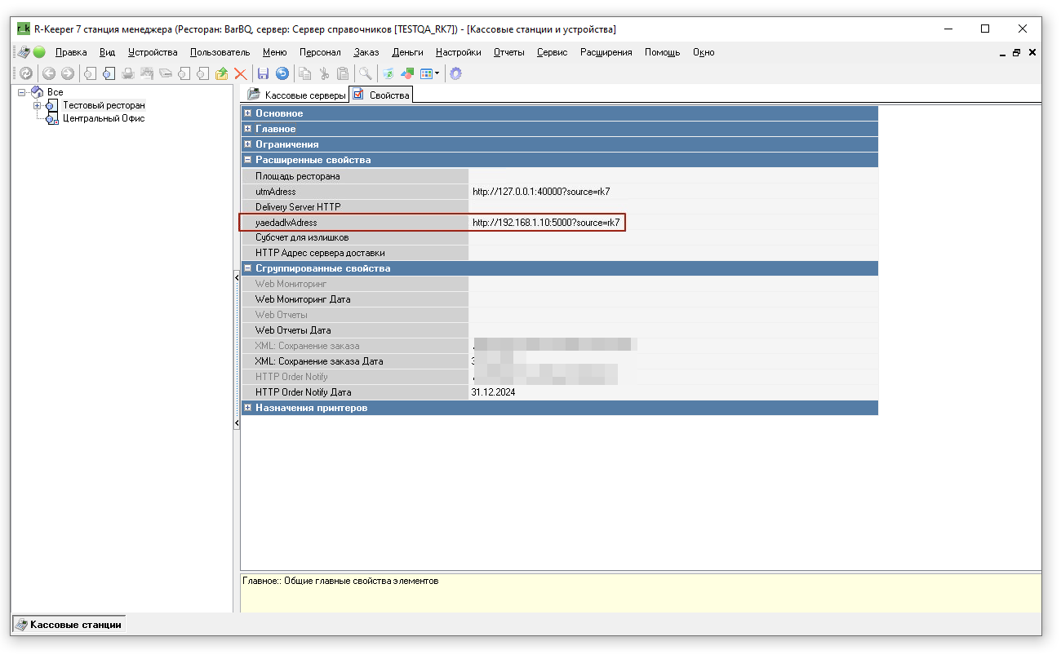Switch to the Кассовые серверы tab
Screen dimensions: 1061x659
297,95
